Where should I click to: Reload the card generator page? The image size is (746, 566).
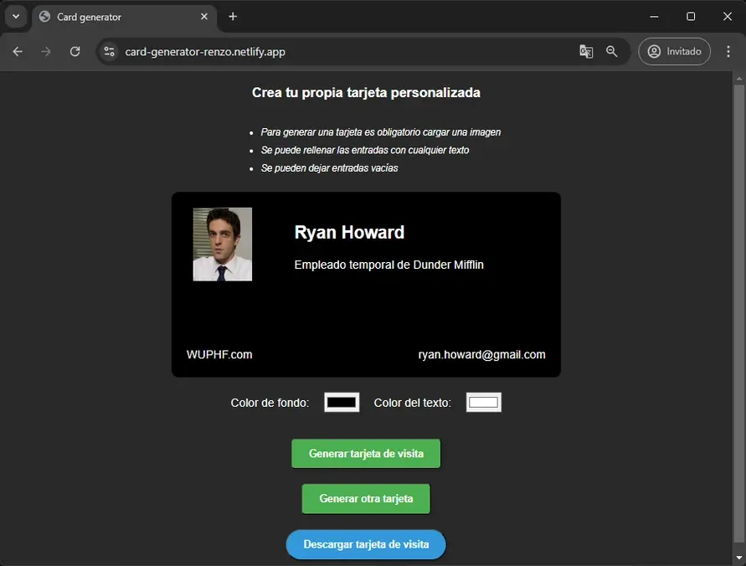point(75,51)
